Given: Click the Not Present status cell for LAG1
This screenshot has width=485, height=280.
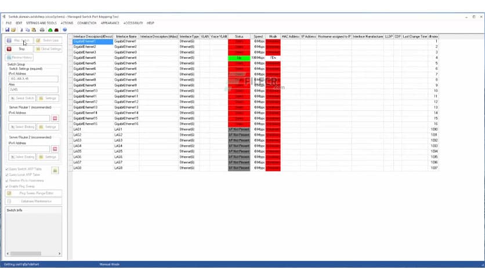Looking at the screenshot, I should [239, 129].
